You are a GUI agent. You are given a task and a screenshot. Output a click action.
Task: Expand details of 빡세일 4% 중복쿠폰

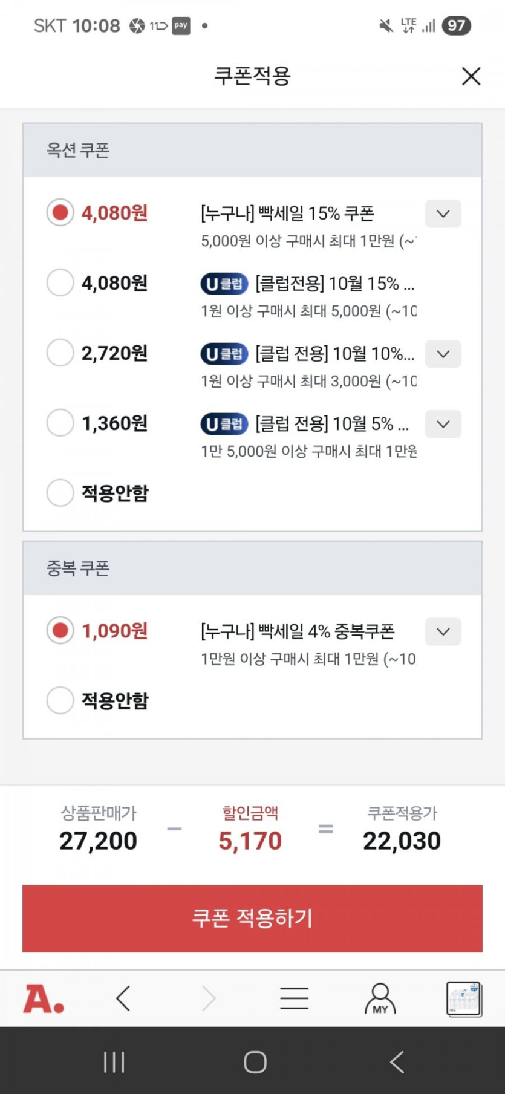click(443, 631)
